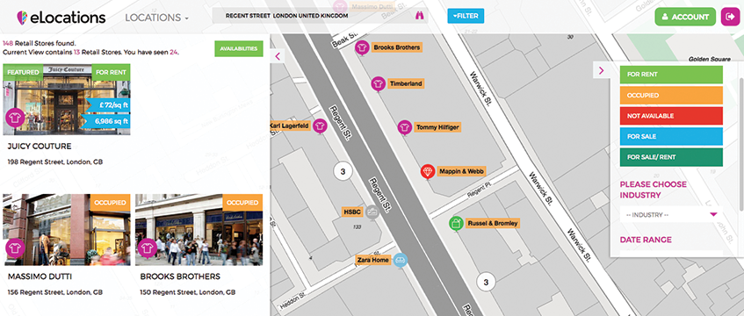Image resolution: width=744 pixels, height=316 pixels.
Task: Click the green AVAILABILITIES button
Action: click(x=239, y=48)
